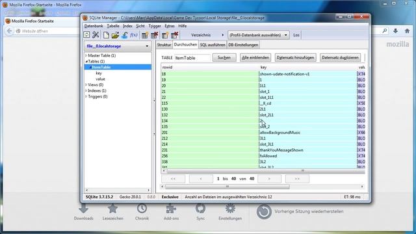
Task: Click the Suchen button
Action: pyautogui.click(x=224, y=58)
